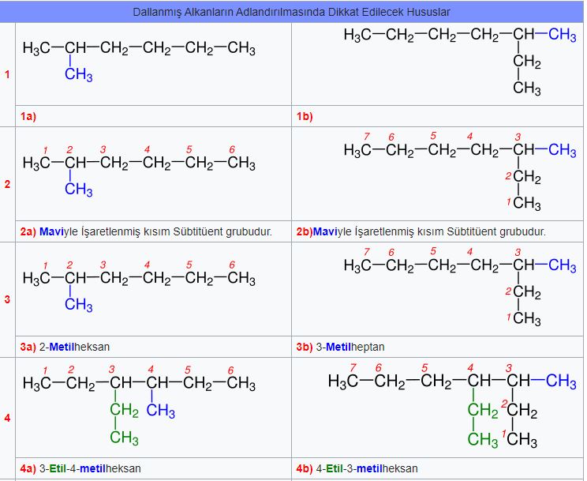The width and height of the screenshot is (587, 481).
Task: Open the 3-Etil-4-metilheksan structure image
Action: 139,403
